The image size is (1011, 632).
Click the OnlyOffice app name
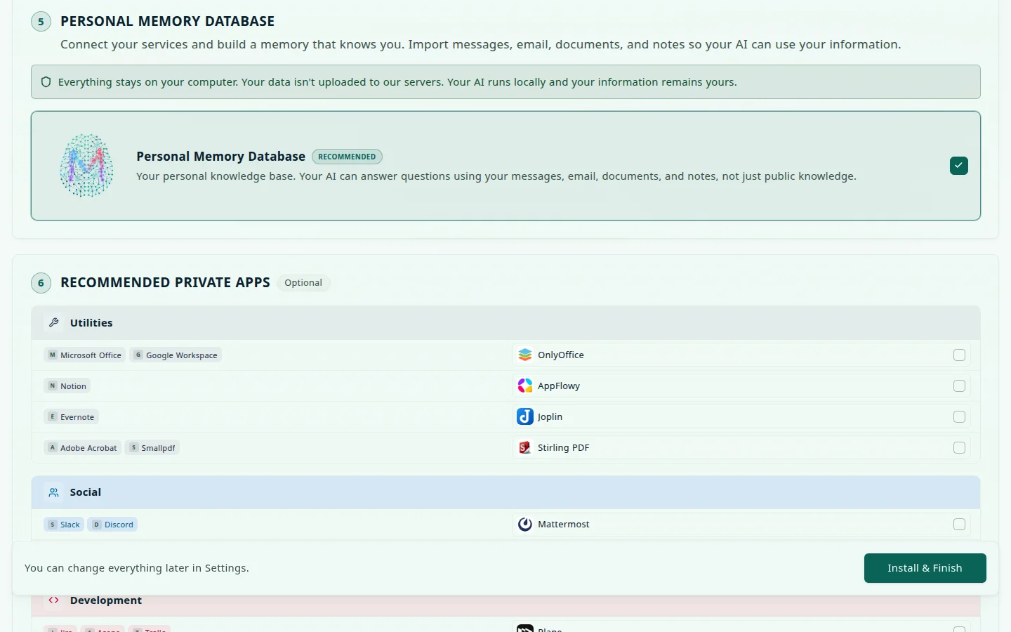(561, 355)
